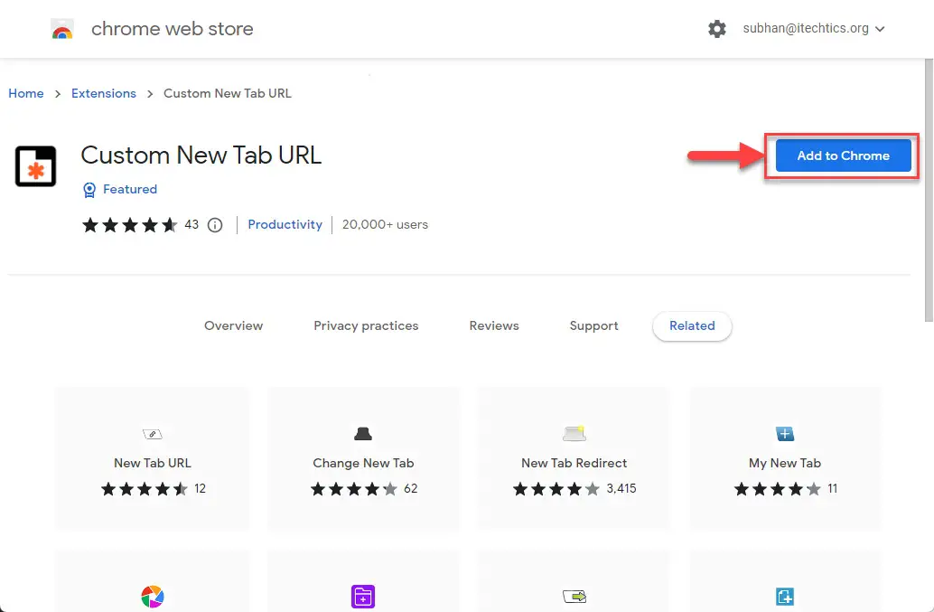Screen dimensions: 934x612
Task: Open the New Tab URL extension icon
Action: [x=153, y=434]
